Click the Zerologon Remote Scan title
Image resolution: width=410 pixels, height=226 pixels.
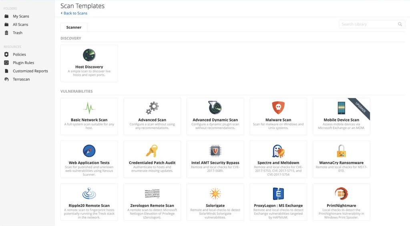pos(152,205)
